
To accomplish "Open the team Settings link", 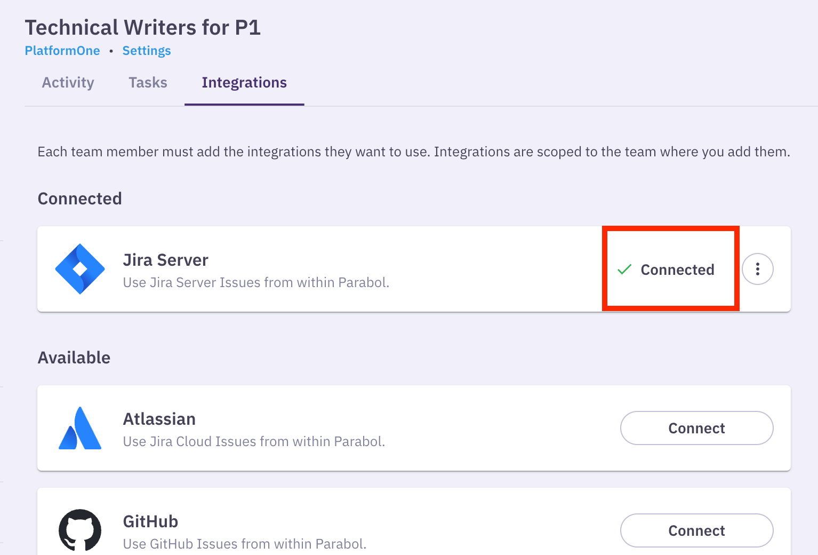I will click(x=147, y=51).
